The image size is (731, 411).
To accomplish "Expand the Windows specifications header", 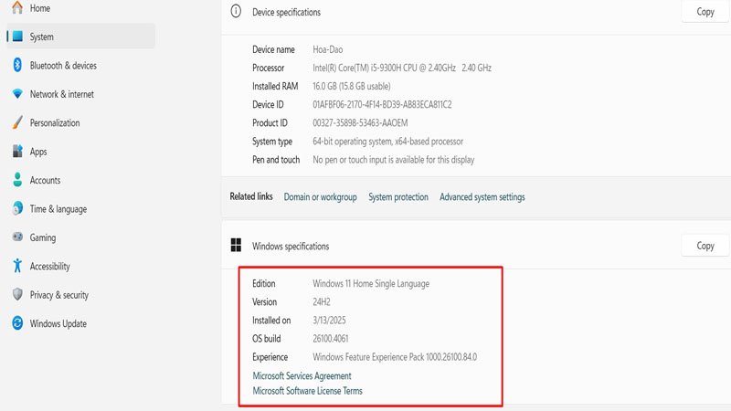I will click(x=476, y=246).
